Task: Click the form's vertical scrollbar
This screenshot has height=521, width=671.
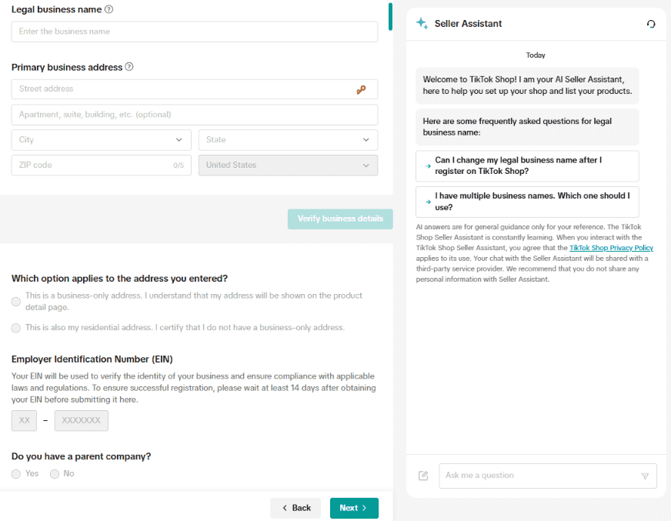Action: pos(390,17)
